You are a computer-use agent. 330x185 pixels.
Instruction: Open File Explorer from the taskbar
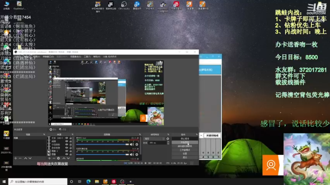97,181
